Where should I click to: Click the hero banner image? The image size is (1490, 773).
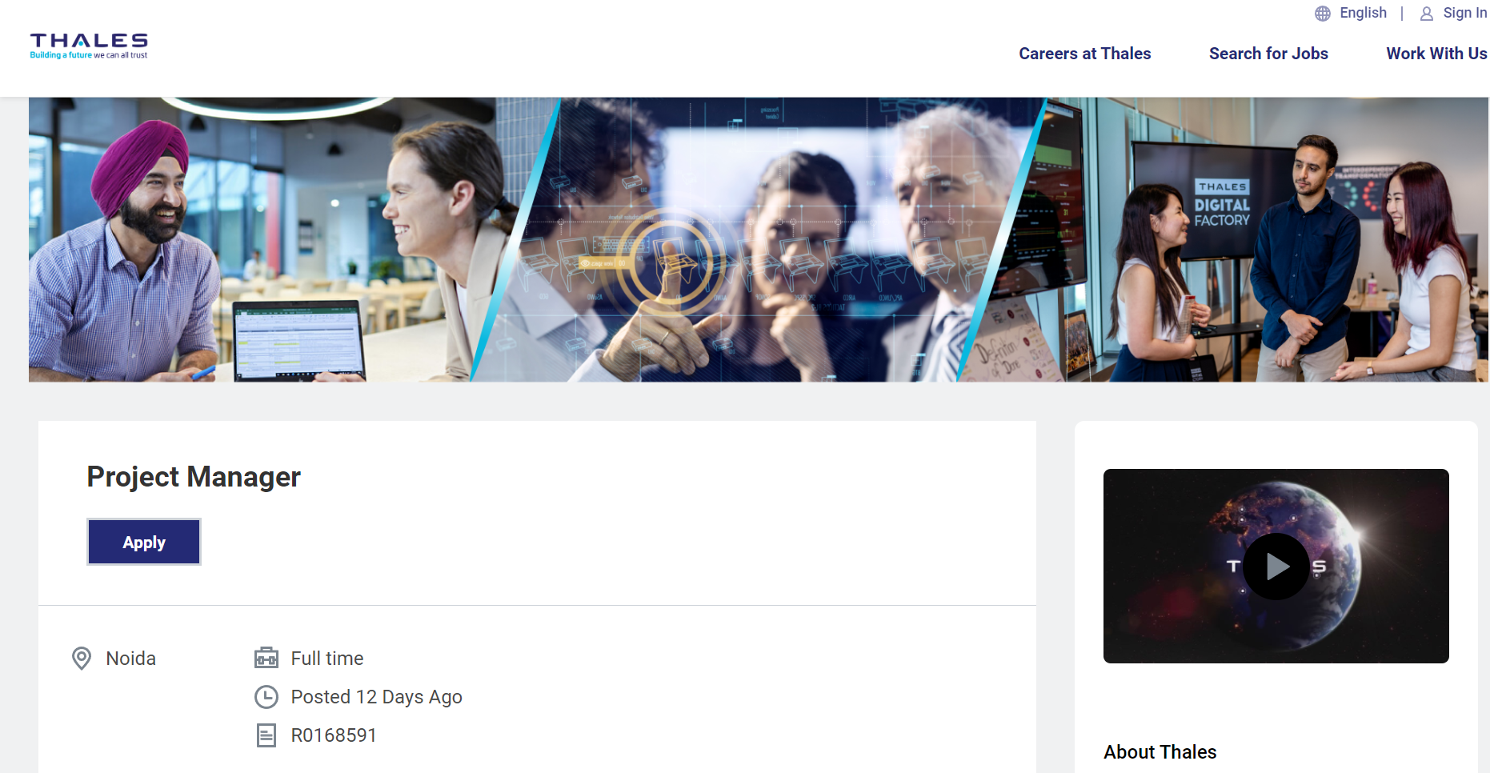(759, 240)
